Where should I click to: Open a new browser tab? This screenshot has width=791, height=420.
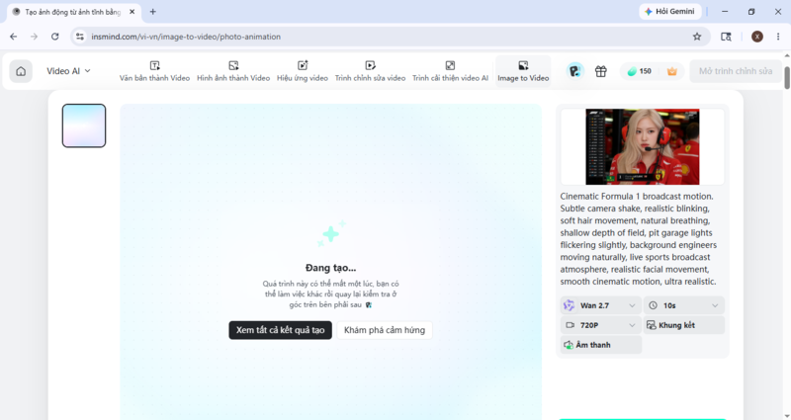(153, 12)
